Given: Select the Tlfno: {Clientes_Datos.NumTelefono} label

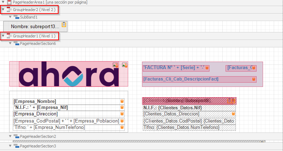Looking at the screenshot, I should click(x=189, y=127).
